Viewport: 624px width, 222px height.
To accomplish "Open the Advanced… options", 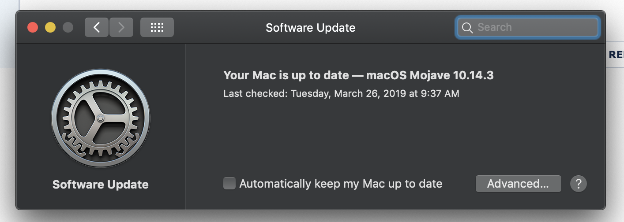I will click(518, 184).
